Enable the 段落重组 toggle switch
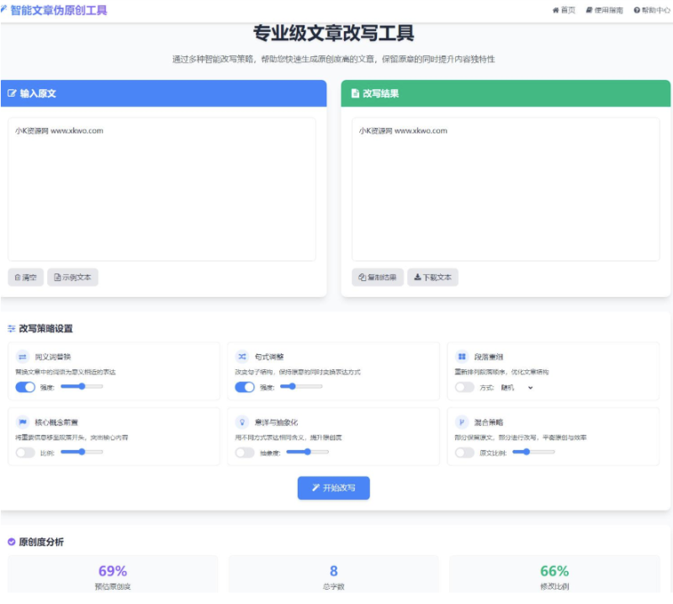Viewport: 673px width, 604px height. [x=464, y=387]
